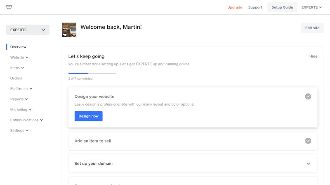The height and width of the screenshot is (185, 330).
Task: Click the Weebly logo icon
Action: (9, 7)
